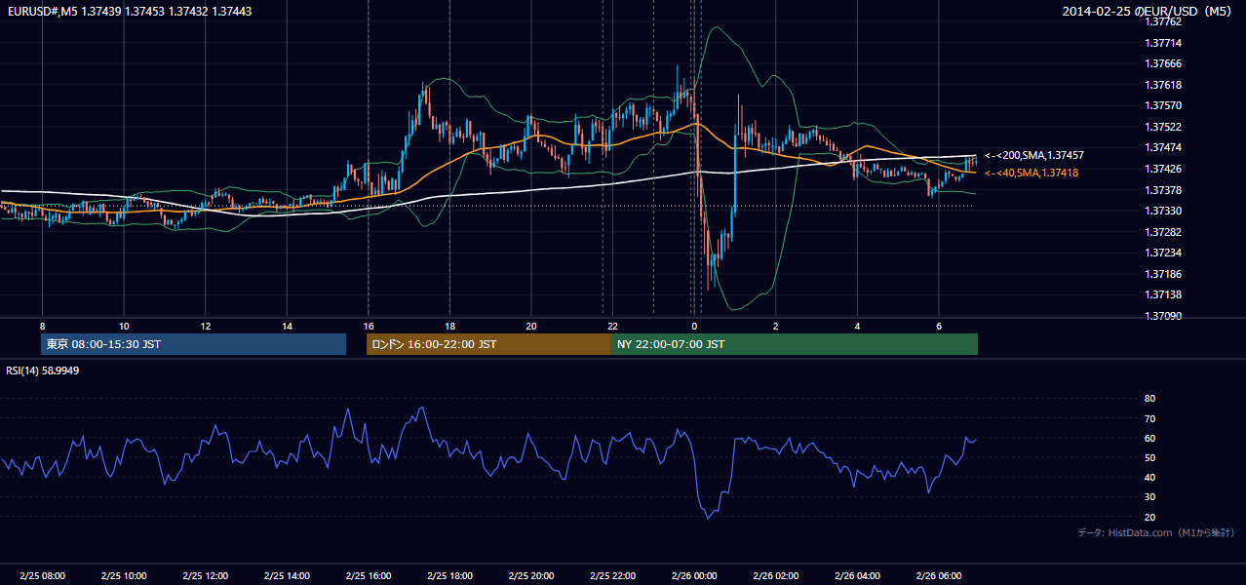Click hour marker 10 below price chart
This screenshot has width=1246, height=585.
pos(124,325)
